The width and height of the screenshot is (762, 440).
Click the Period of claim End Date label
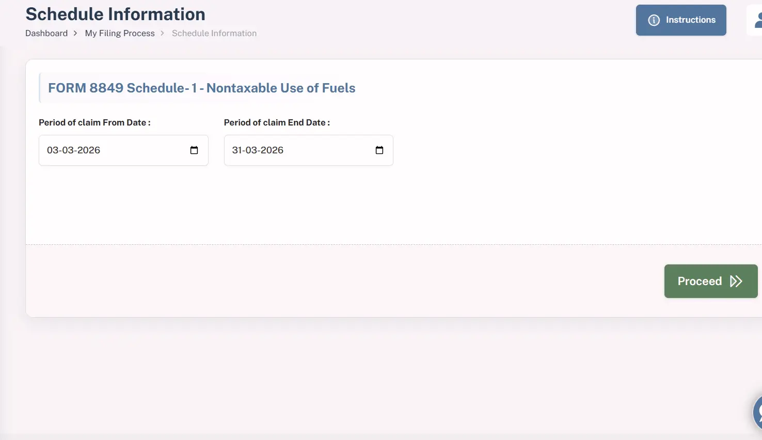[x=277, y=122]
